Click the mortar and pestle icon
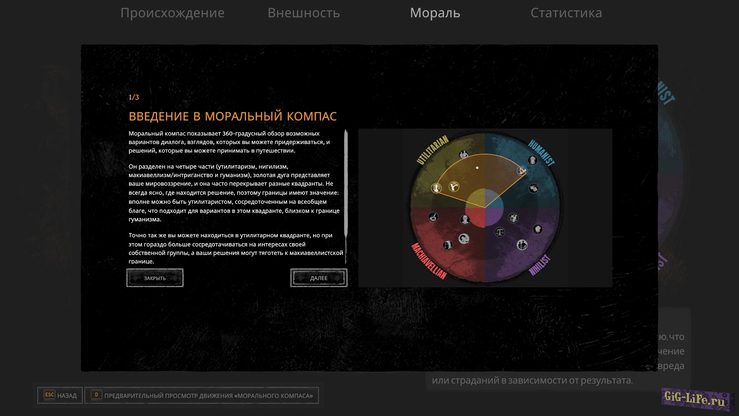The width and height of the screenshot is (739, 416). point(433,217)
